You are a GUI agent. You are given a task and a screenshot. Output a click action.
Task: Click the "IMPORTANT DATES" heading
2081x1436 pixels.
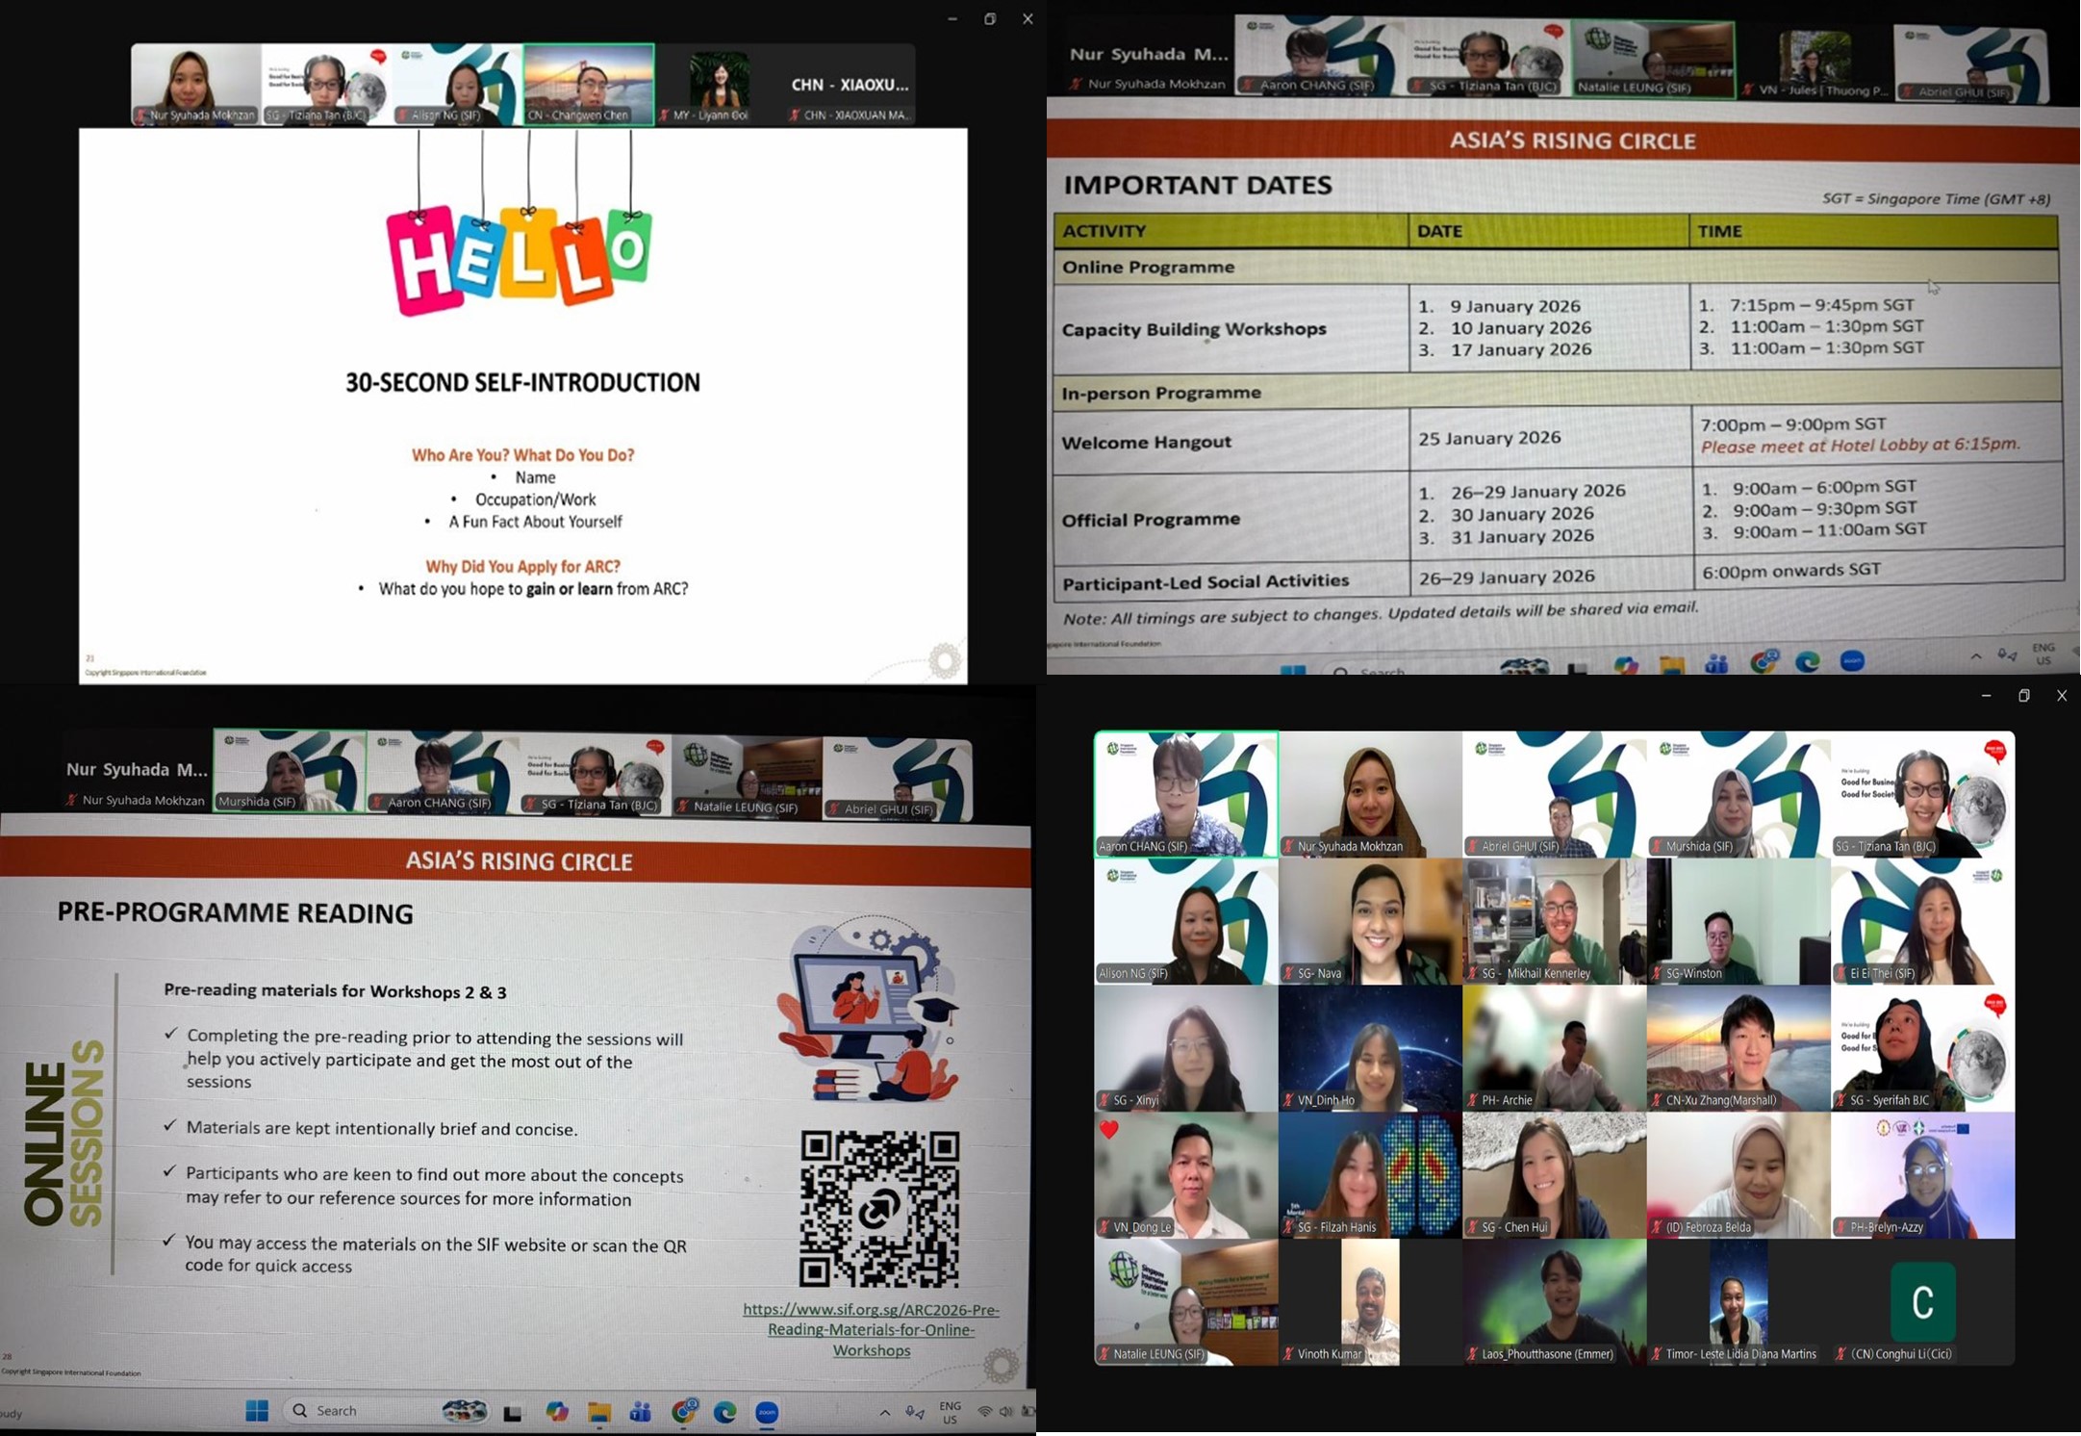tap(1198, 185)
